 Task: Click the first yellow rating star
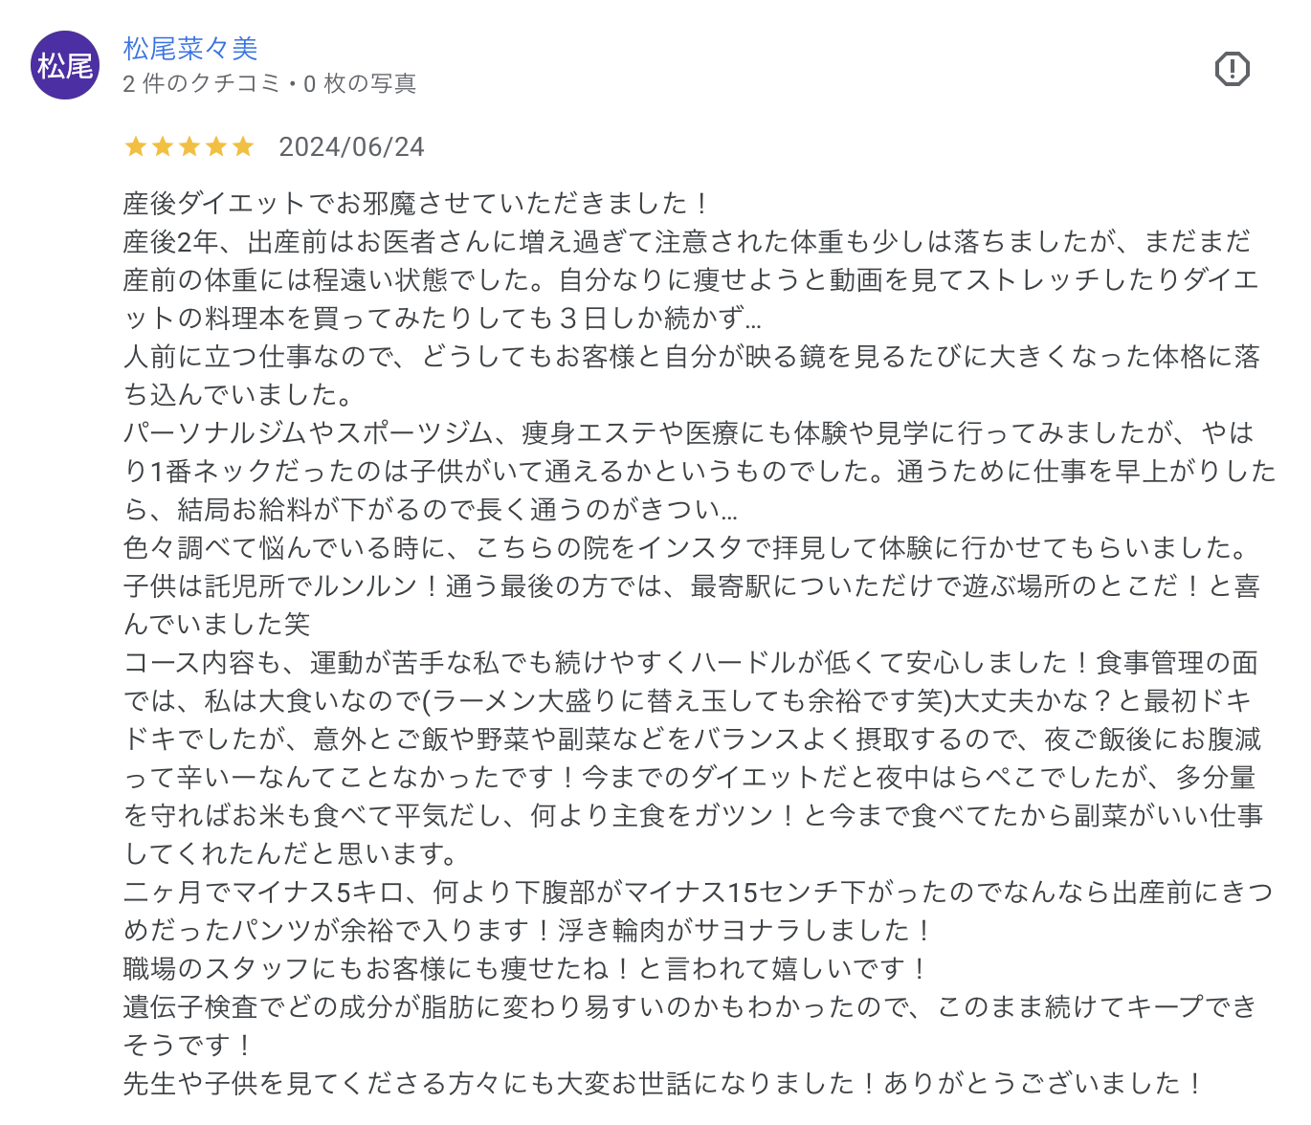[x=136, y=146]
